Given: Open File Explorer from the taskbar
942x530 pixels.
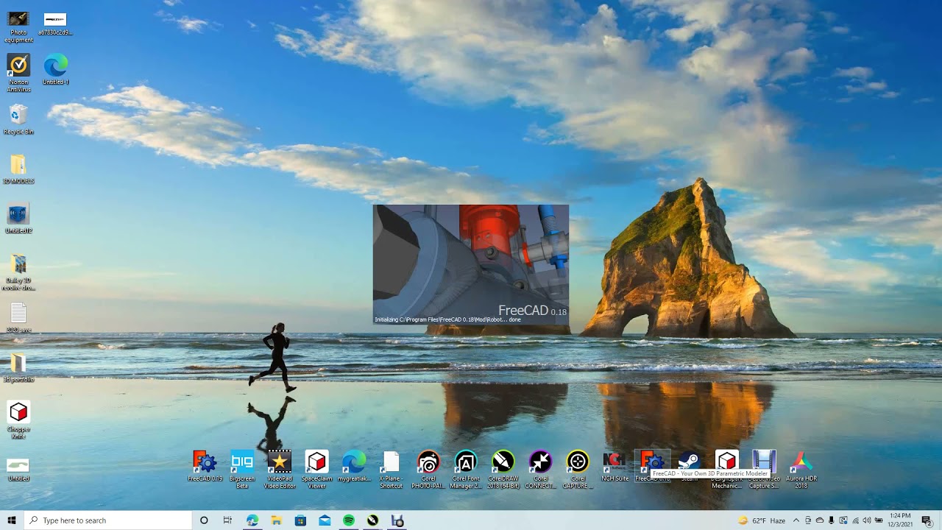Looking at the screenshot, I should (277, 520).
